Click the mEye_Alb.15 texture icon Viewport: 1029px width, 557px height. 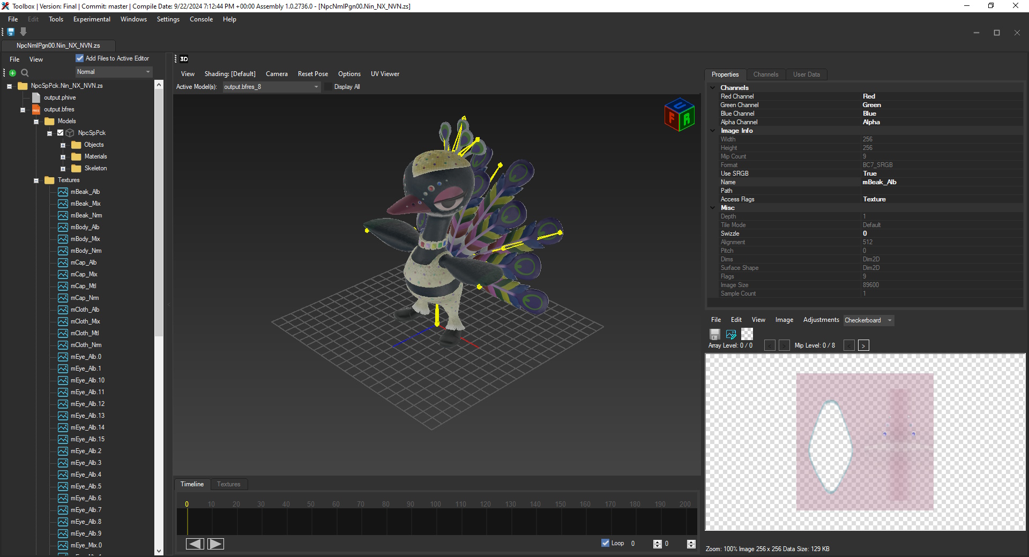(x=63, y=439)
